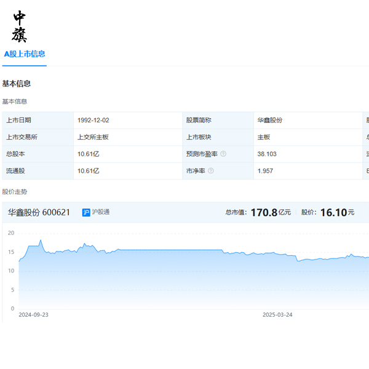Click the 上交所主板 exchange value

pyautogui.click(x=93, y=137)
